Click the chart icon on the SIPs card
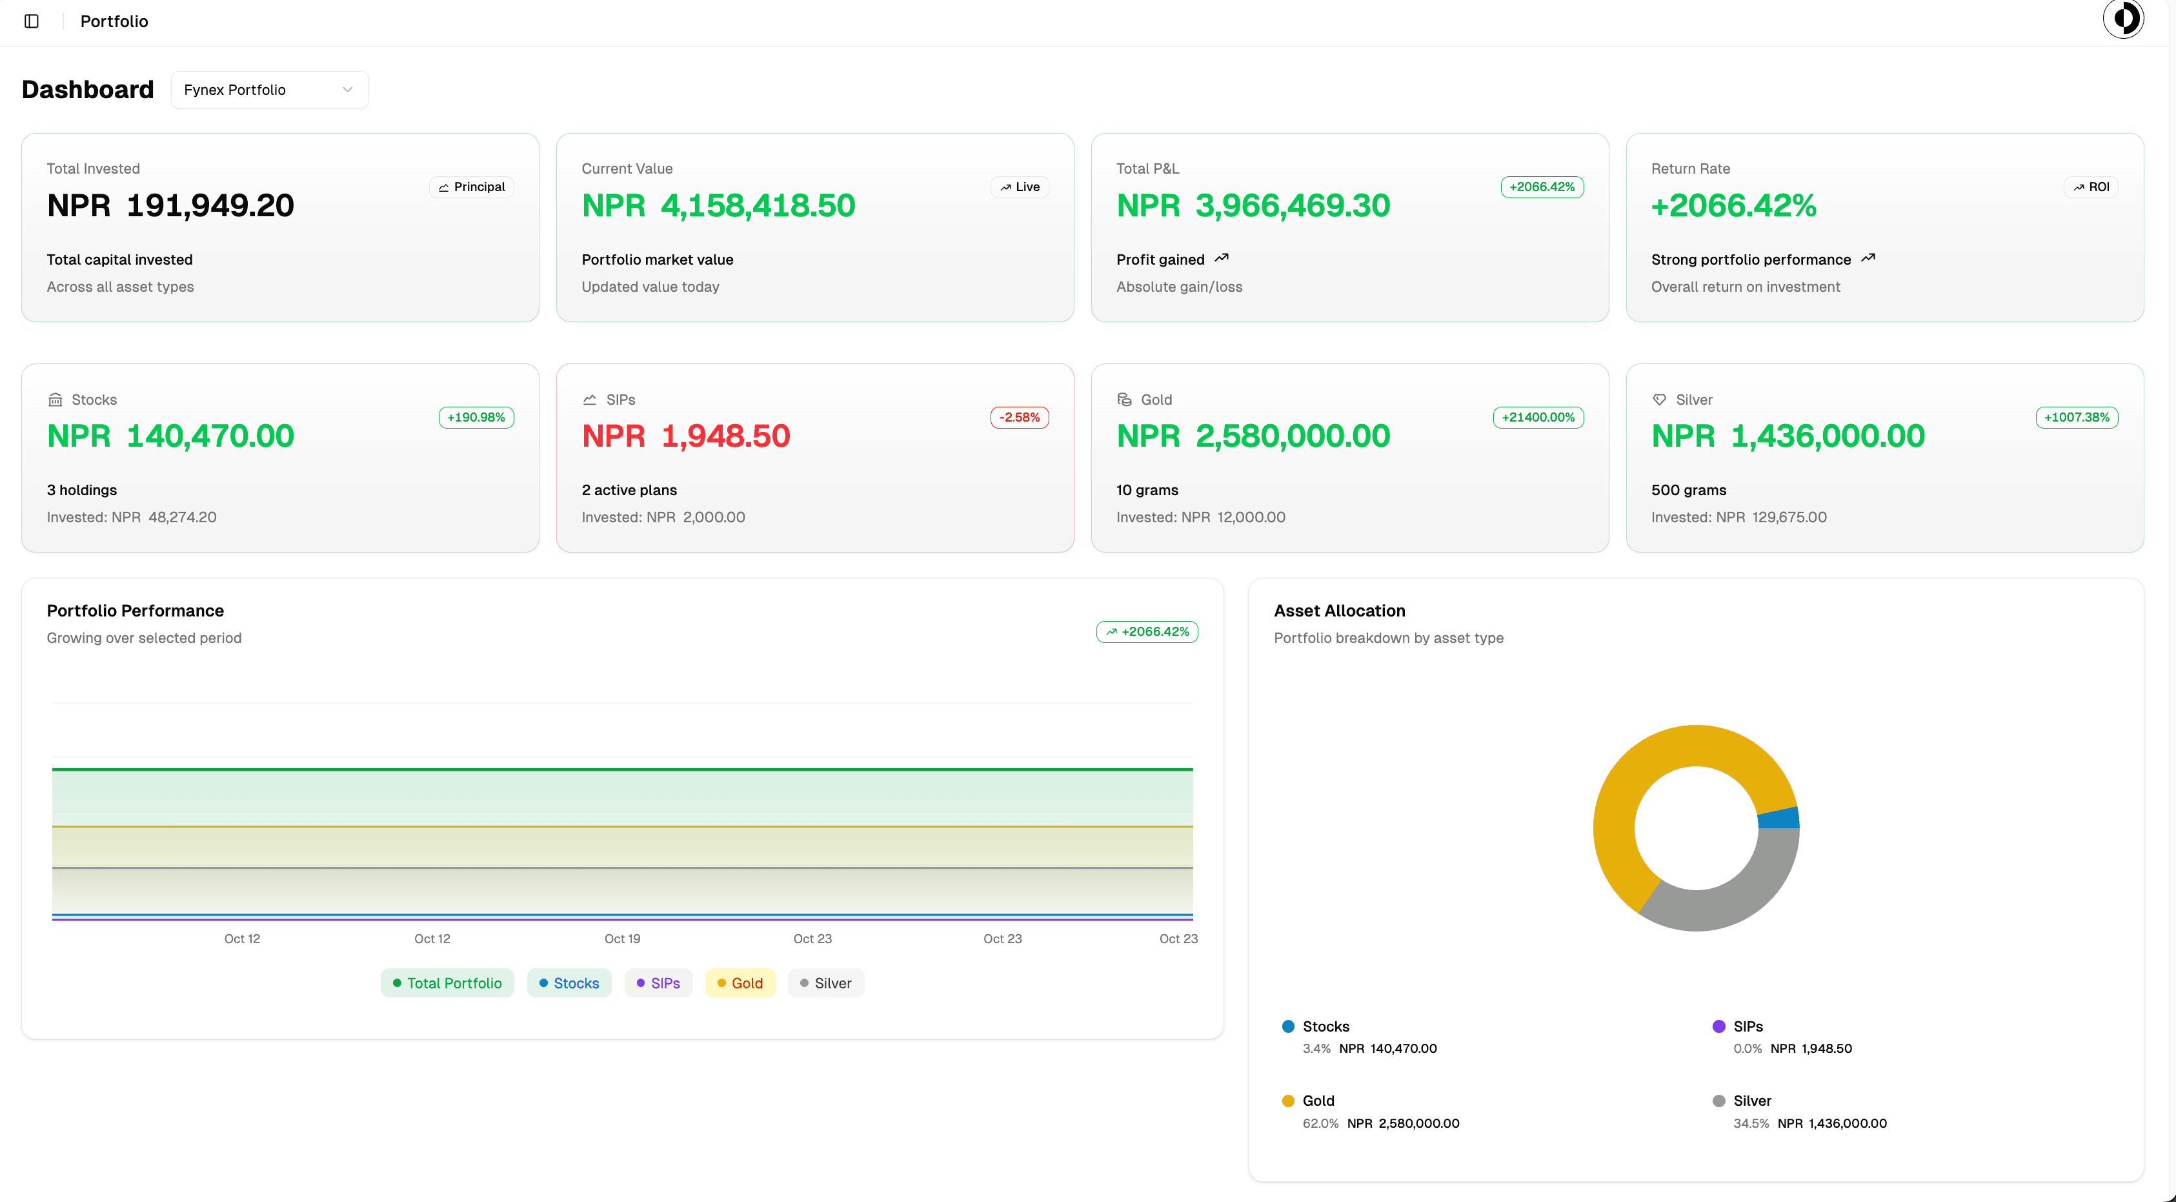The image size is (2176, 1202). point(590,398)
